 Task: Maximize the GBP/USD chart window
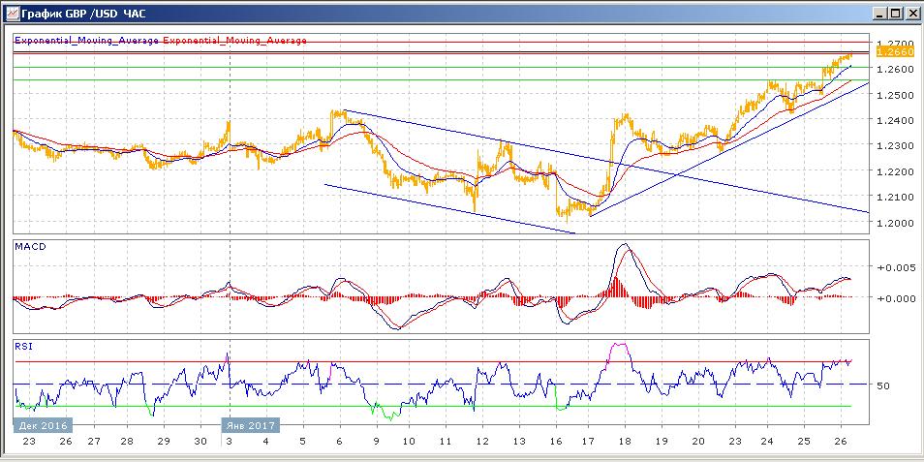[895, 14]
